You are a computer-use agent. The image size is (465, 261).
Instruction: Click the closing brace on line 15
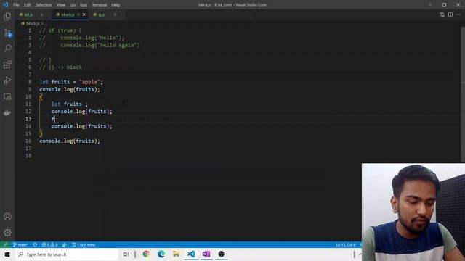coord(41,133)
